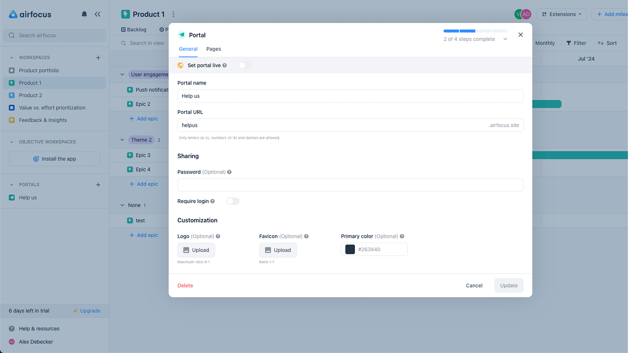This screenshot has height=353, width=628.
Task: Click the Help & resources question icon
Action: [x=12, y=328]
